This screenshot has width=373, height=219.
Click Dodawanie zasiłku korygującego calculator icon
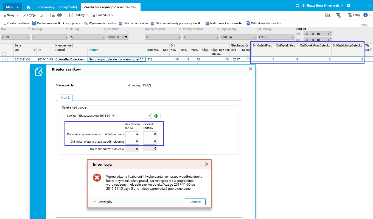(34, 23)
